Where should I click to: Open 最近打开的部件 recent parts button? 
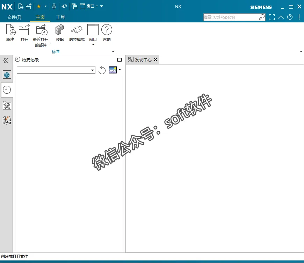tap(41, 36)
